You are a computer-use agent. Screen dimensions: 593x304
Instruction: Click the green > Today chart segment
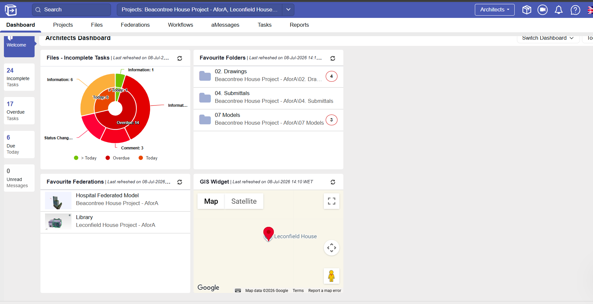tap(119, 80)
